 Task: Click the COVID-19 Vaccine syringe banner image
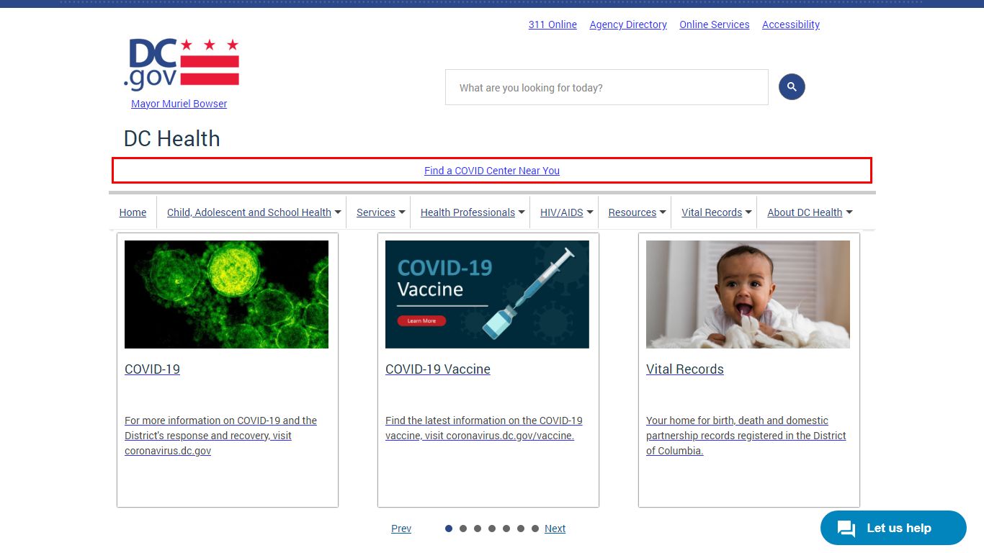487,295
